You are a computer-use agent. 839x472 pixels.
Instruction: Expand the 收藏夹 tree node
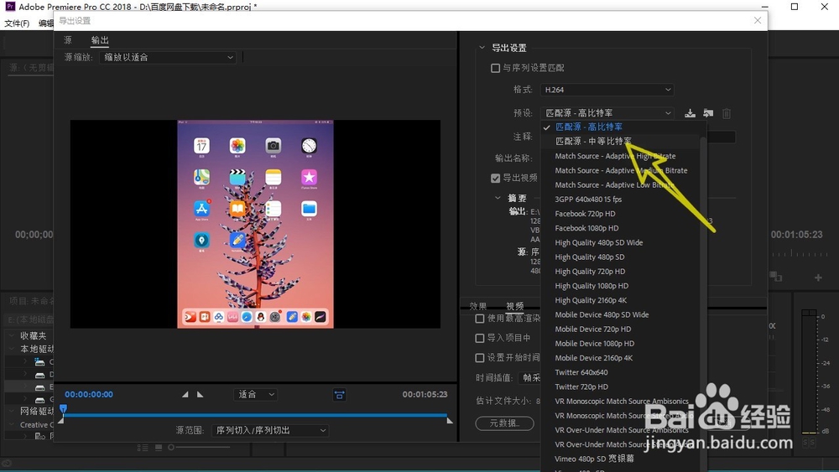point(12,335)
